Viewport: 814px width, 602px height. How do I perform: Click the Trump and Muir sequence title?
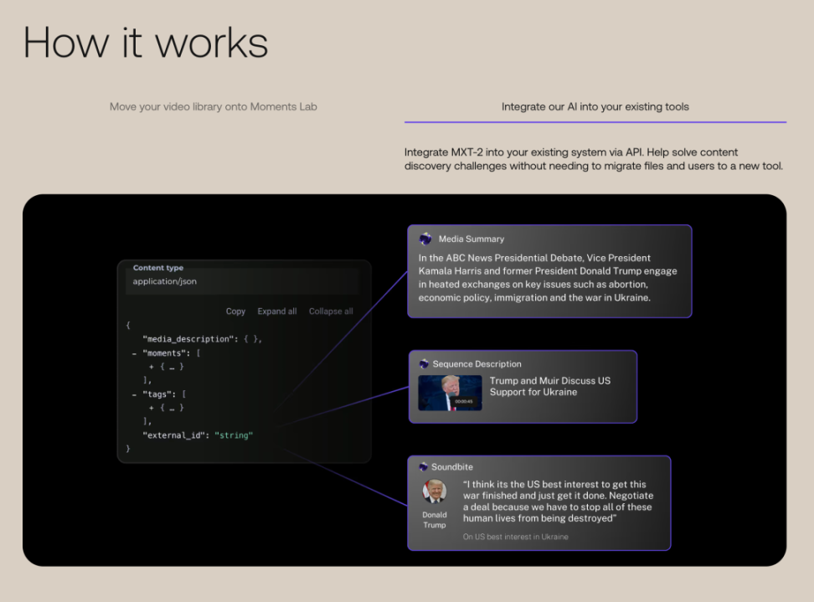(549, 386)
